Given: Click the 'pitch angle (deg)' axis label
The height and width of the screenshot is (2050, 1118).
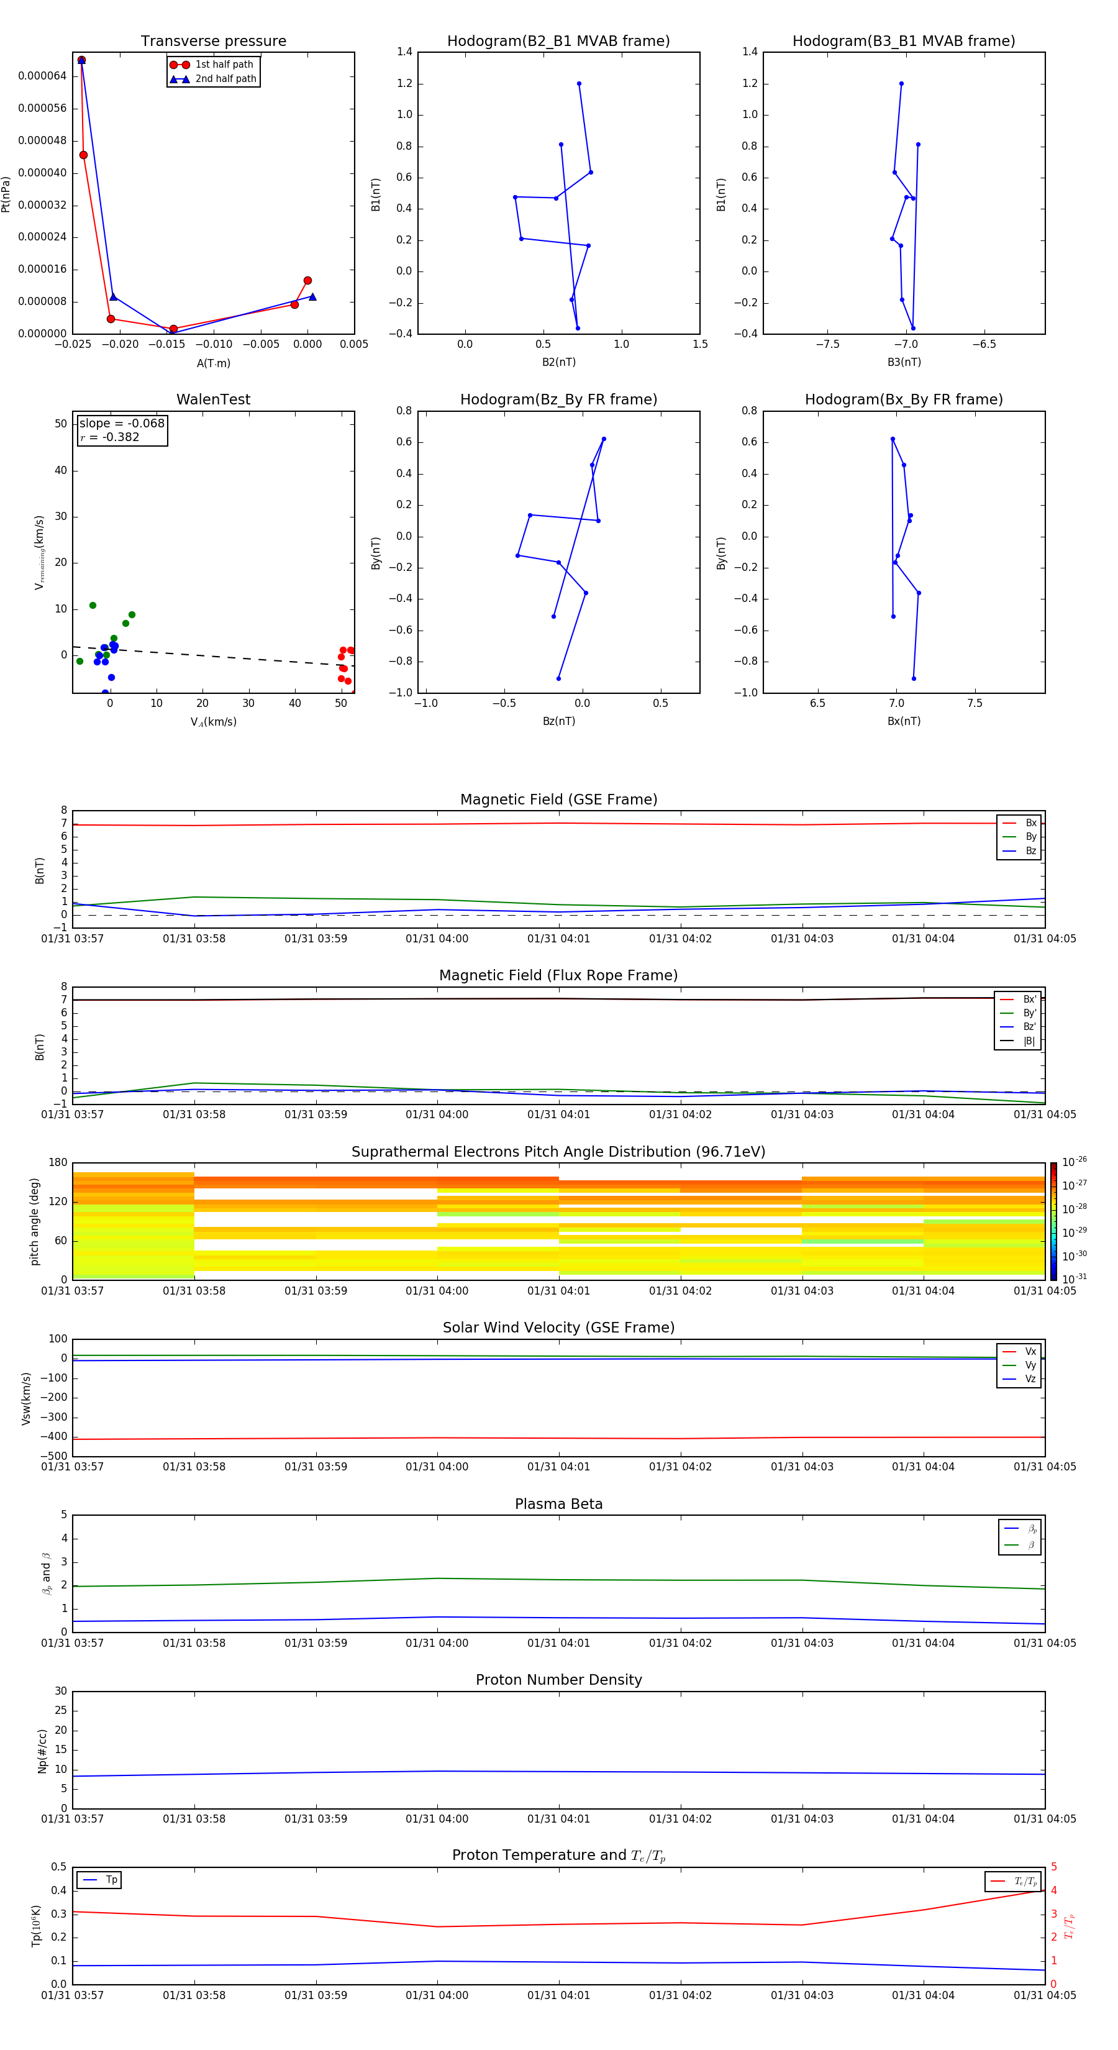Looking at the screenshot, I should 34,1221.
